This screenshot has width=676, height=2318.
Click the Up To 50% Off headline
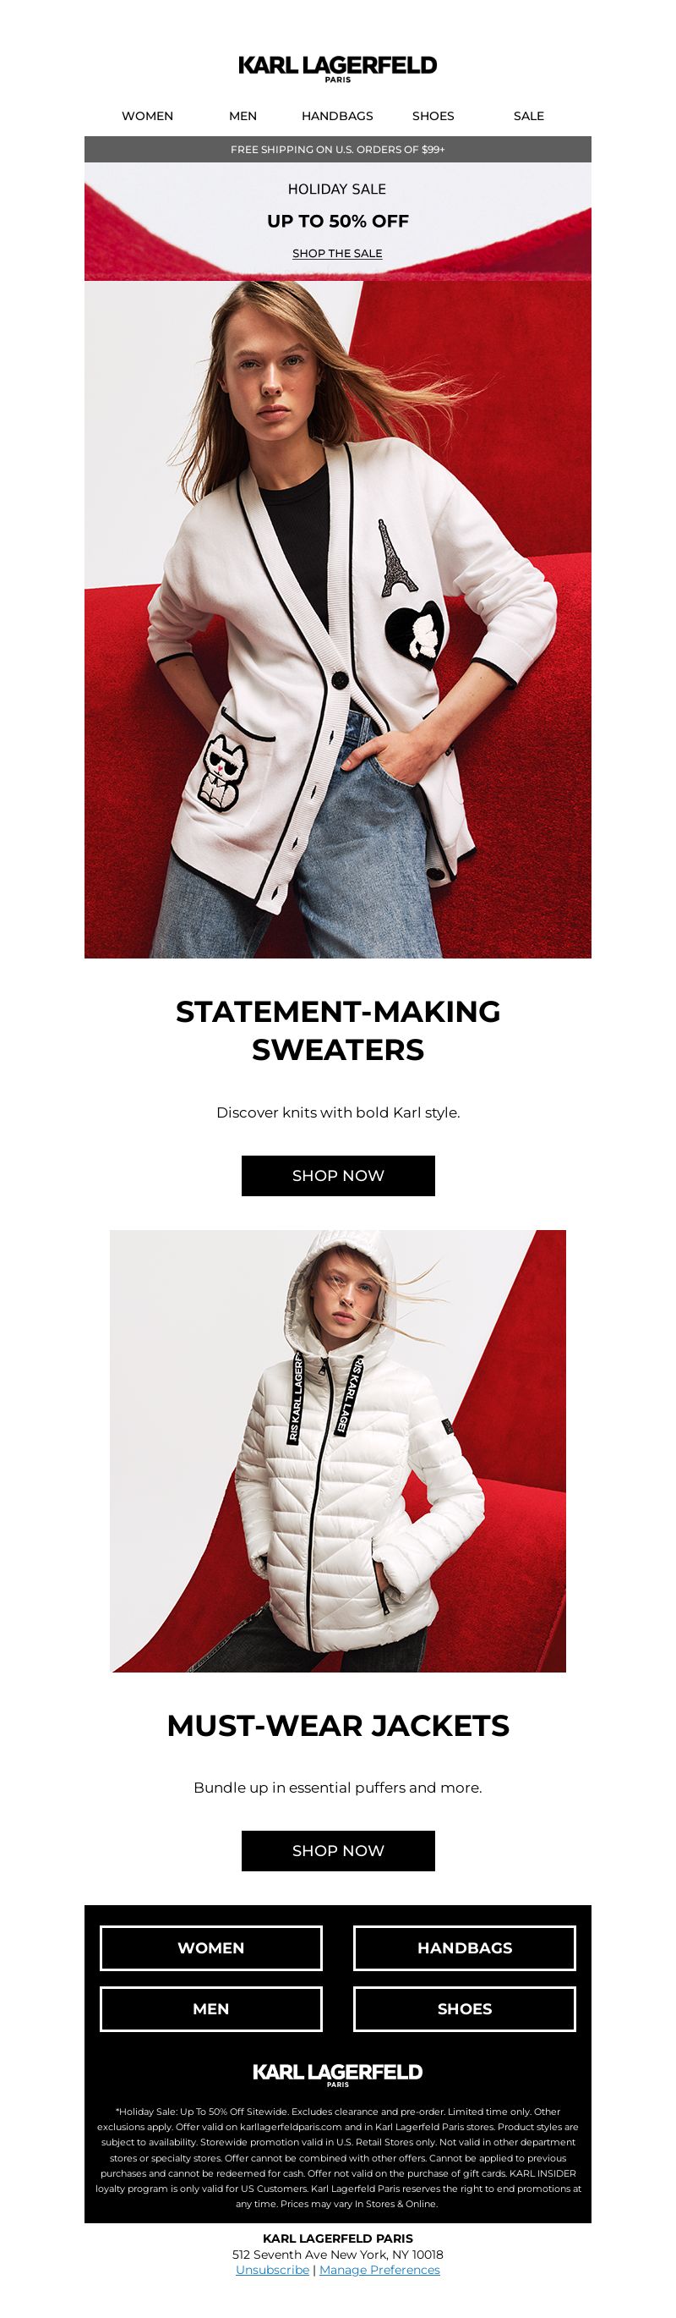[x=338, y=222]
